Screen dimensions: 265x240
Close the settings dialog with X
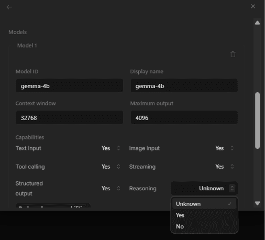(253, 6)
